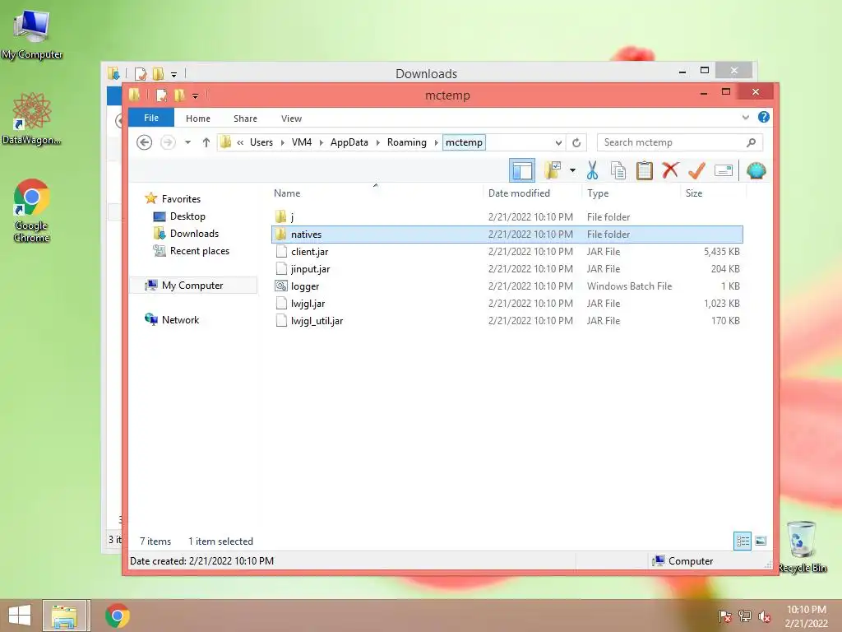Click the Cut scissors icon
The width and height of the screenshot is (842, 632).
[x=592, y=170]
